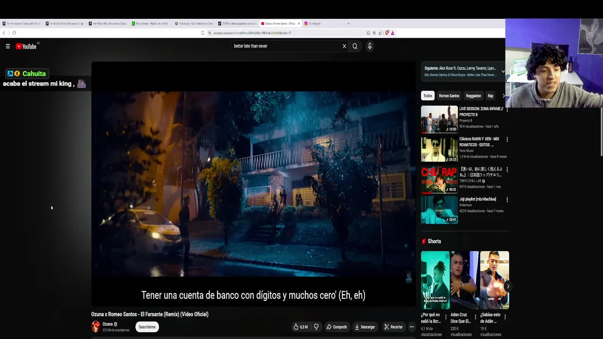Show next Shorts with right arrow
The height and width of the screenshot is (339, 603).
[507, 286]
